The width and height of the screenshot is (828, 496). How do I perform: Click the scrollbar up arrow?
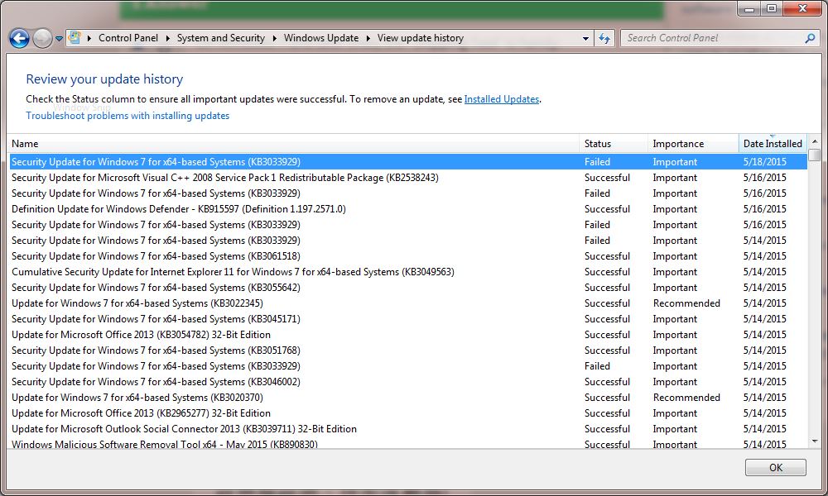pyautogui.click(x=814, y=141)
